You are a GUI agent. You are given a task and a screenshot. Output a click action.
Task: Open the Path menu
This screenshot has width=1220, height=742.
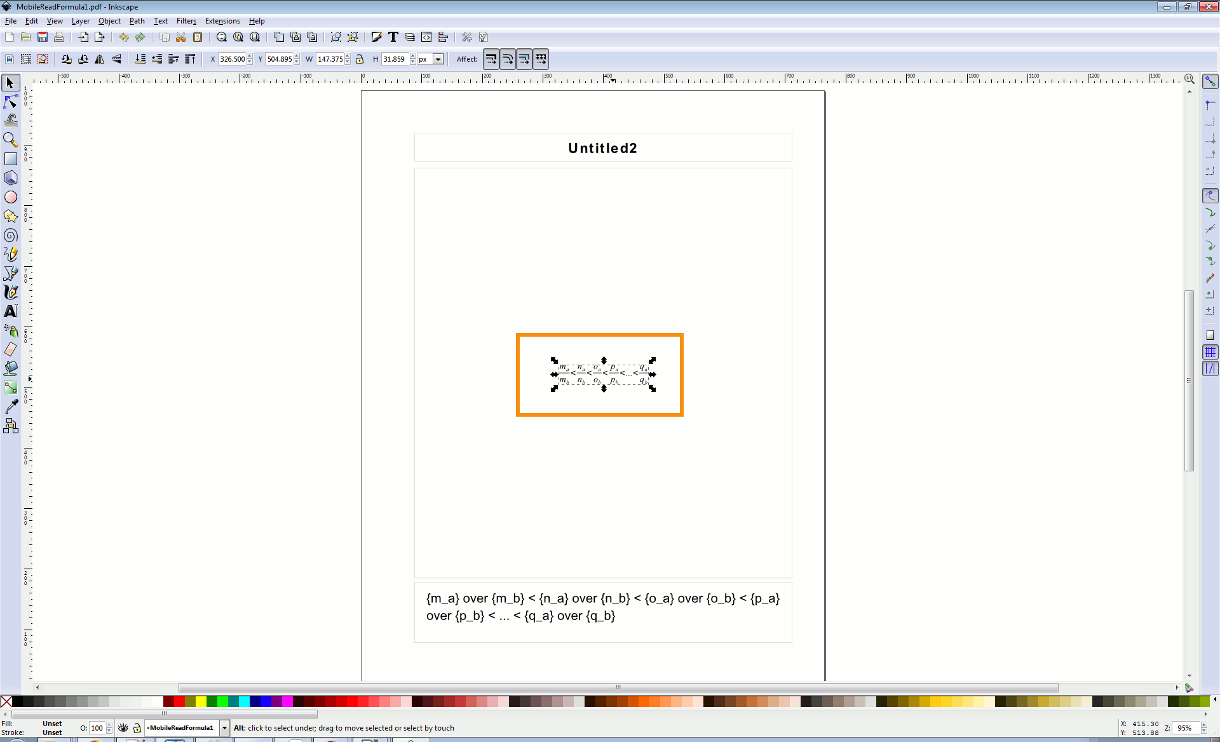click(x=137, y=21)
